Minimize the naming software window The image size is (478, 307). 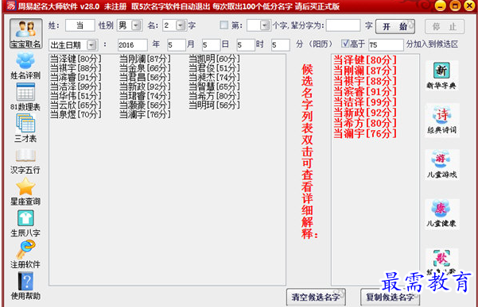point(440,6)
